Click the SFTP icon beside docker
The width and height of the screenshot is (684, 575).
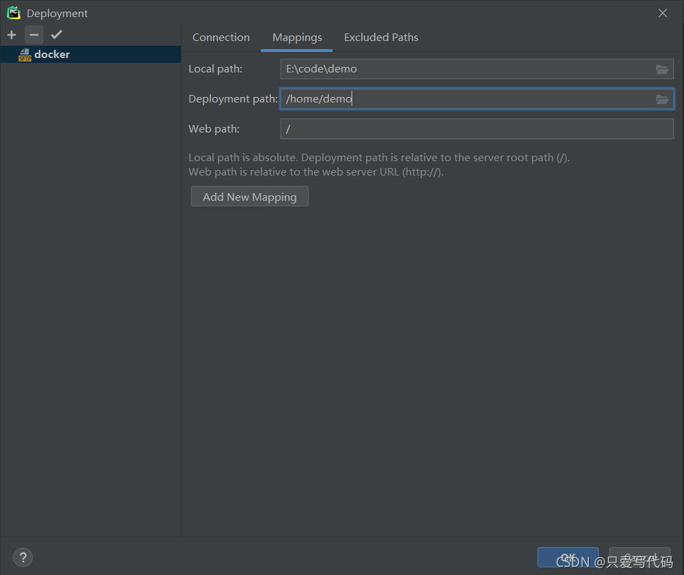pos(25,55)
